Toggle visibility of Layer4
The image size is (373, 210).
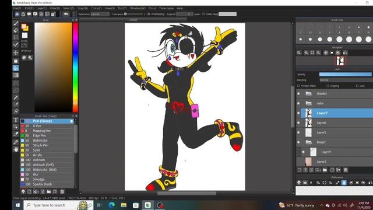303,152
